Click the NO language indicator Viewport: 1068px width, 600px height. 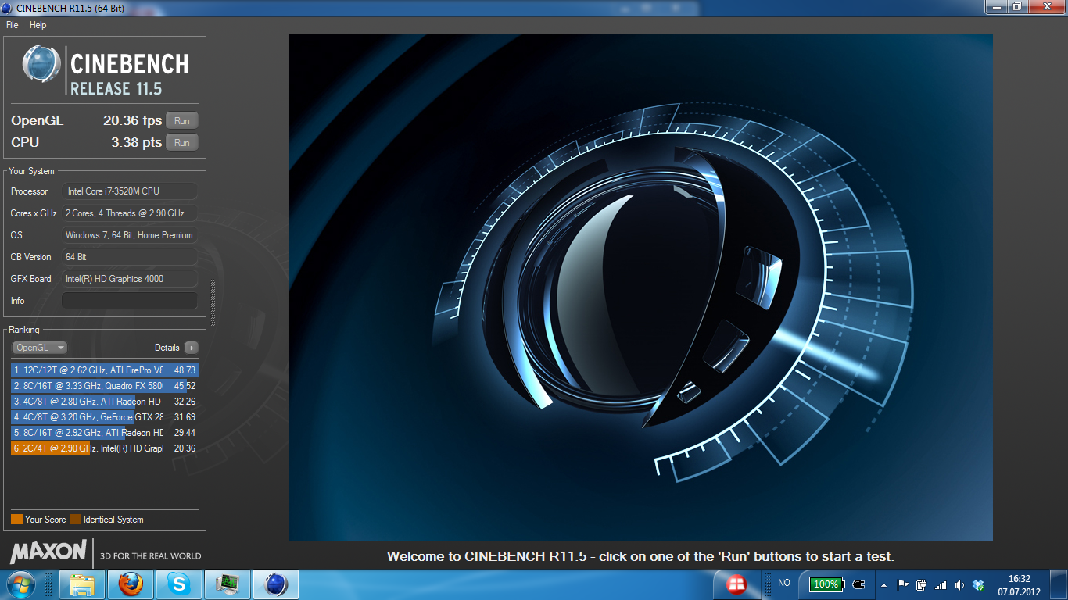coord(784,583)
